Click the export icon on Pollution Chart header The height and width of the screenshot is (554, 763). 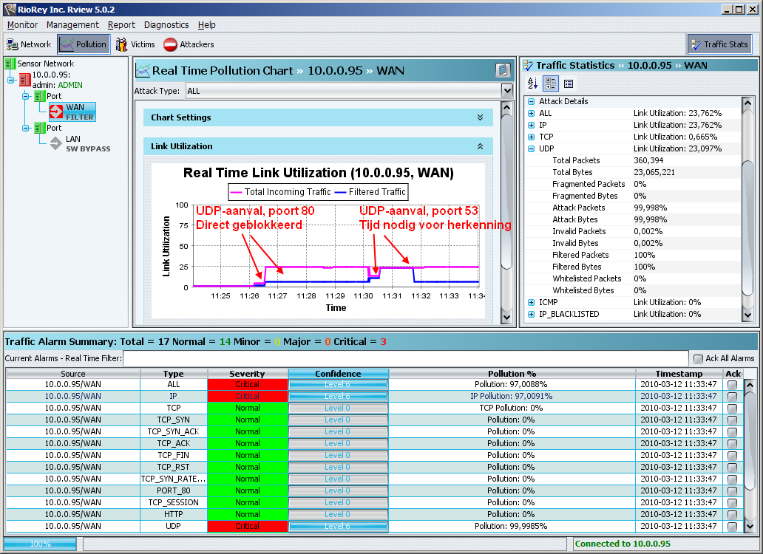503,71
